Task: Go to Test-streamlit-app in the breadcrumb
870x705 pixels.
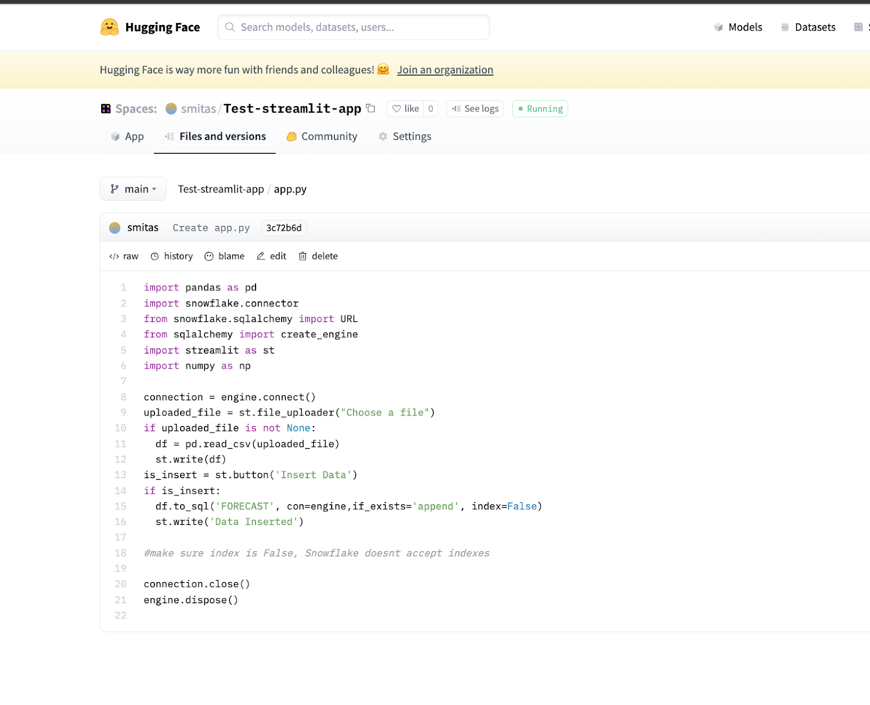Action: (x=221, y=189)
